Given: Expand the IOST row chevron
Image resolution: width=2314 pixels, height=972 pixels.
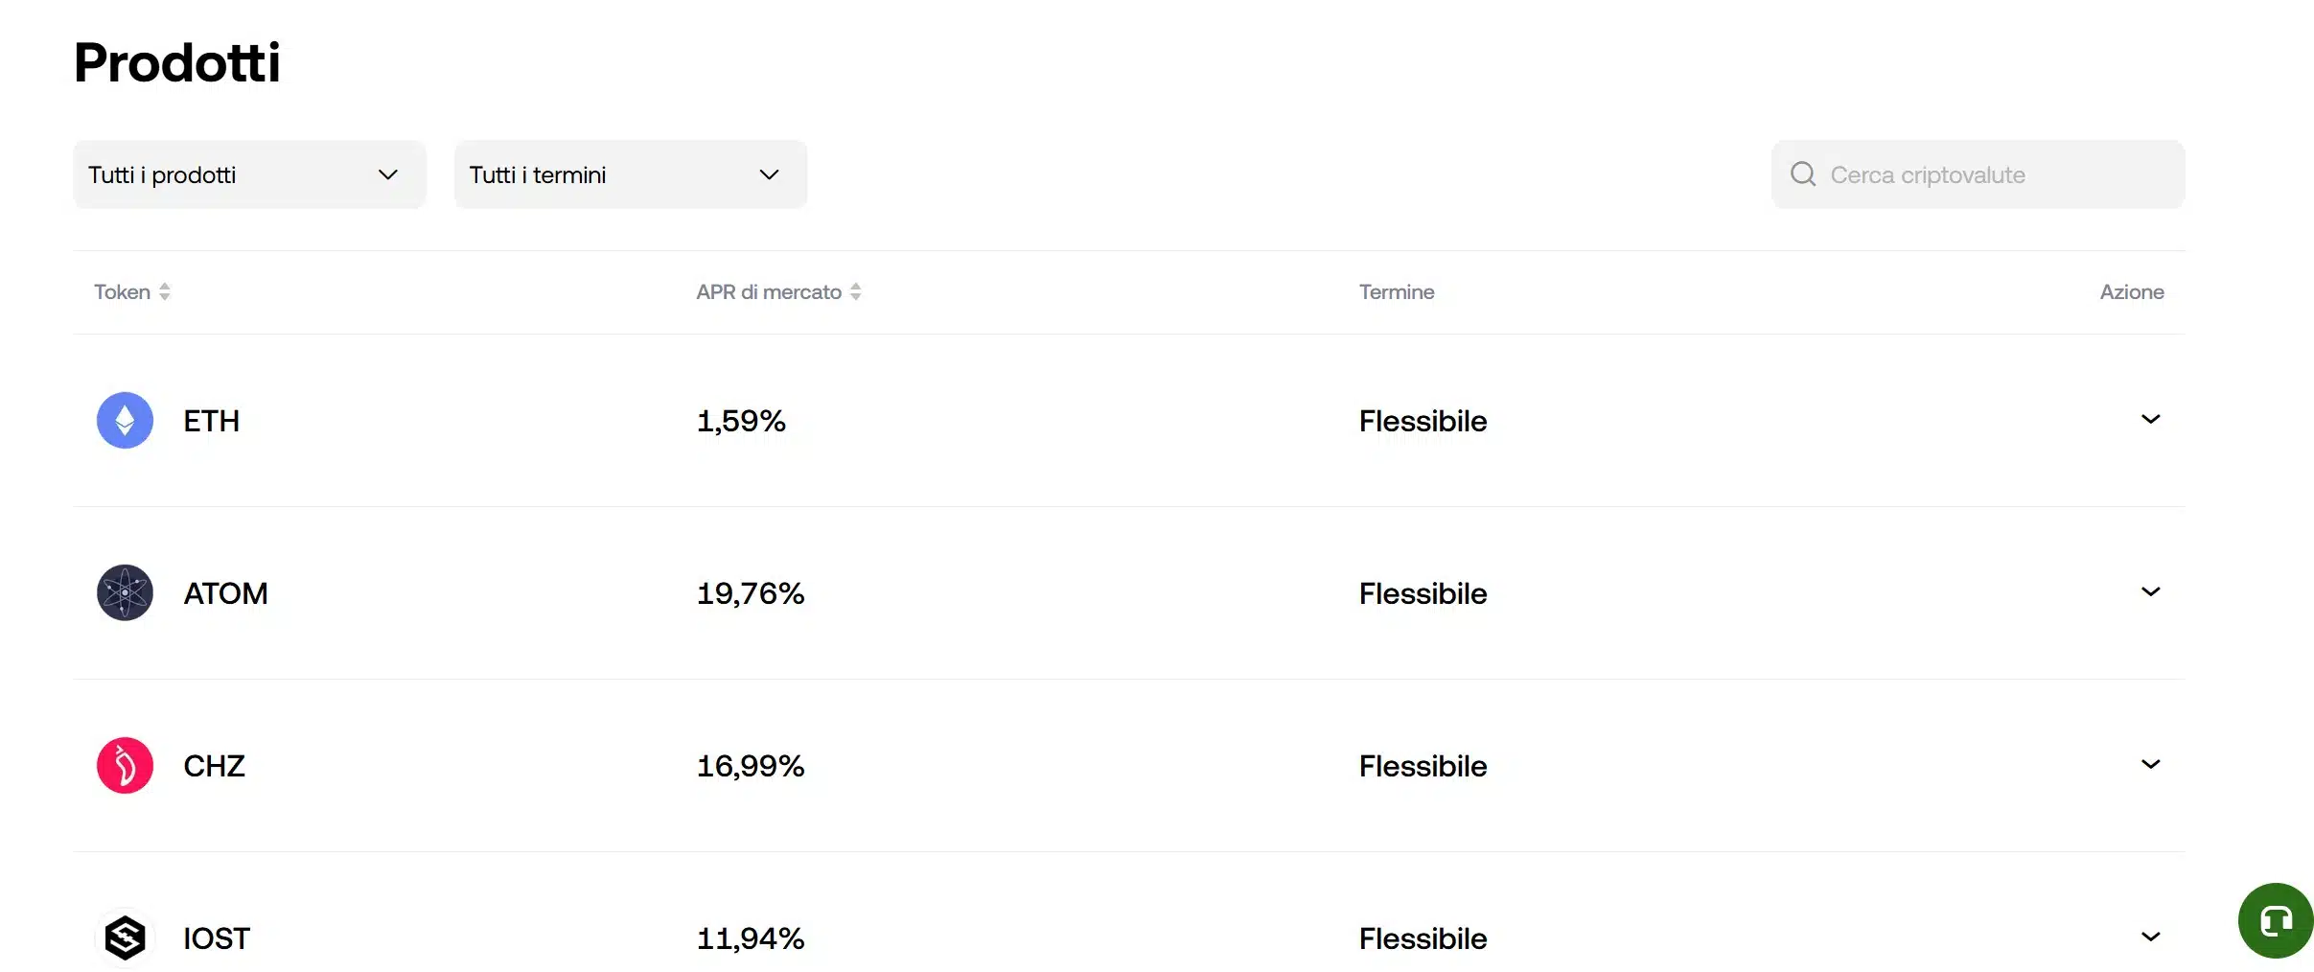Looking at the screenshot, I should [x=2151, y=937].
